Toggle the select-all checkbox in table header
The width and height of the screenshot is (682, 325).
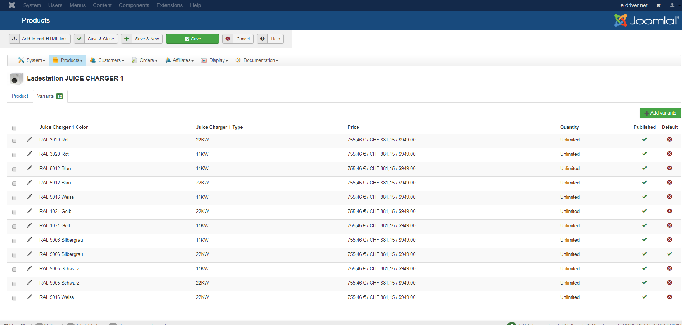(14, 128)
